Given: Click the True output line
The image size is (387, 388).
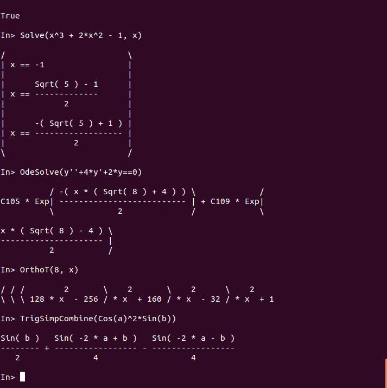Looking at the screenshot, I should click(x=10, y=16).
